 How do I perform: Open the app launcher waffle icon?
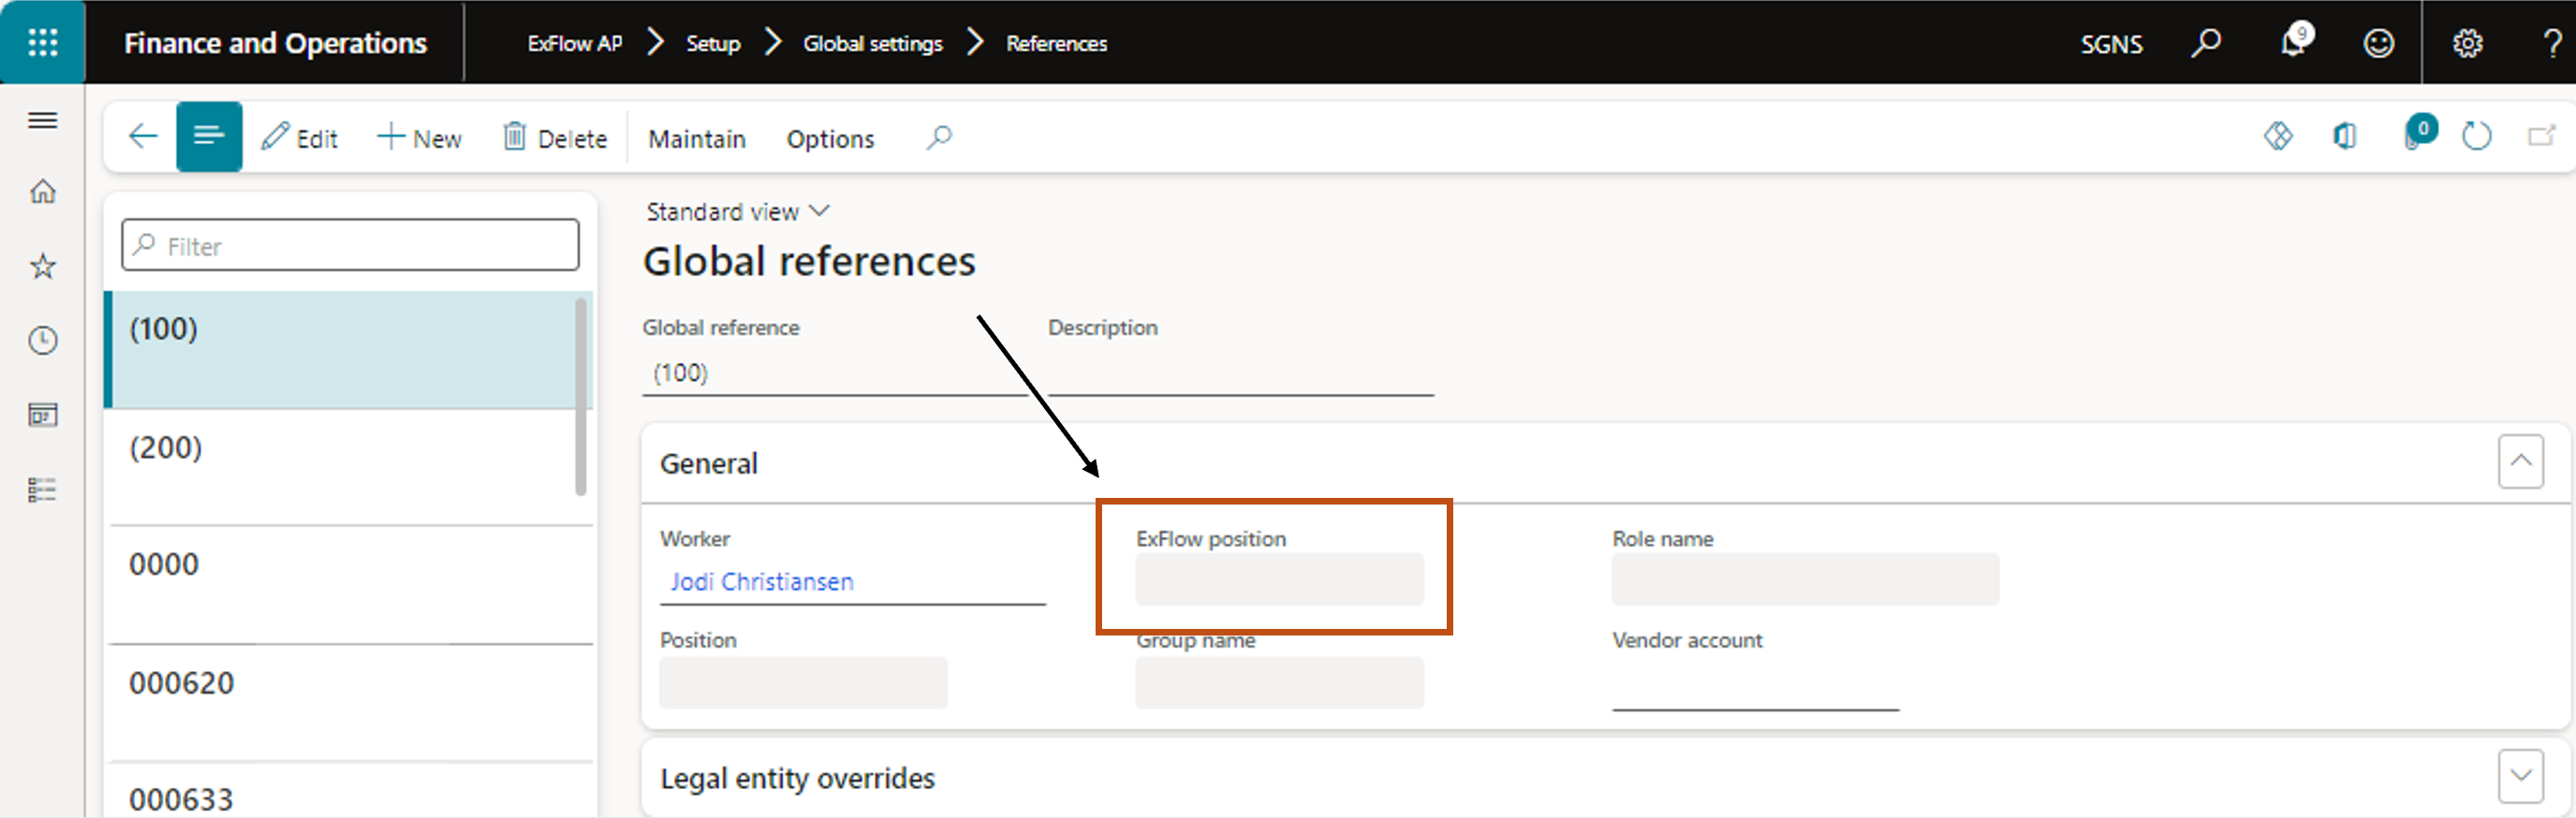(42, 42)
